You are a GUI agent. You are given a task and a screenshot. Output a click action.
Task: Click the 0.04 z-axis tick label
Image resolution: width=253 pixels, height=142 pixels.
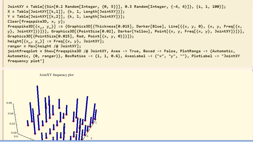11,113
